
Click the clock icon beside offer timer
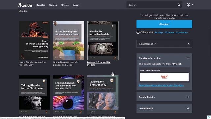[138, 32]
